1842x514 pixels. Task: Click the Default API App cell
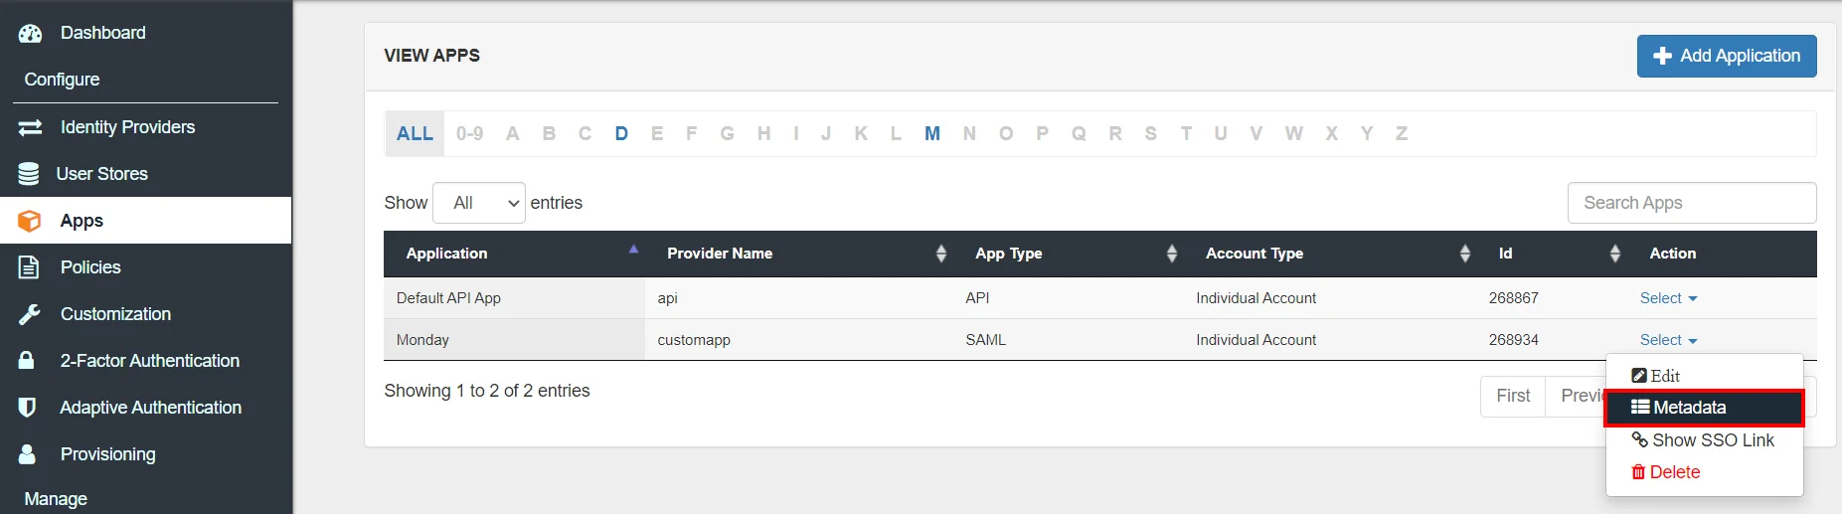tap(514, 298)
